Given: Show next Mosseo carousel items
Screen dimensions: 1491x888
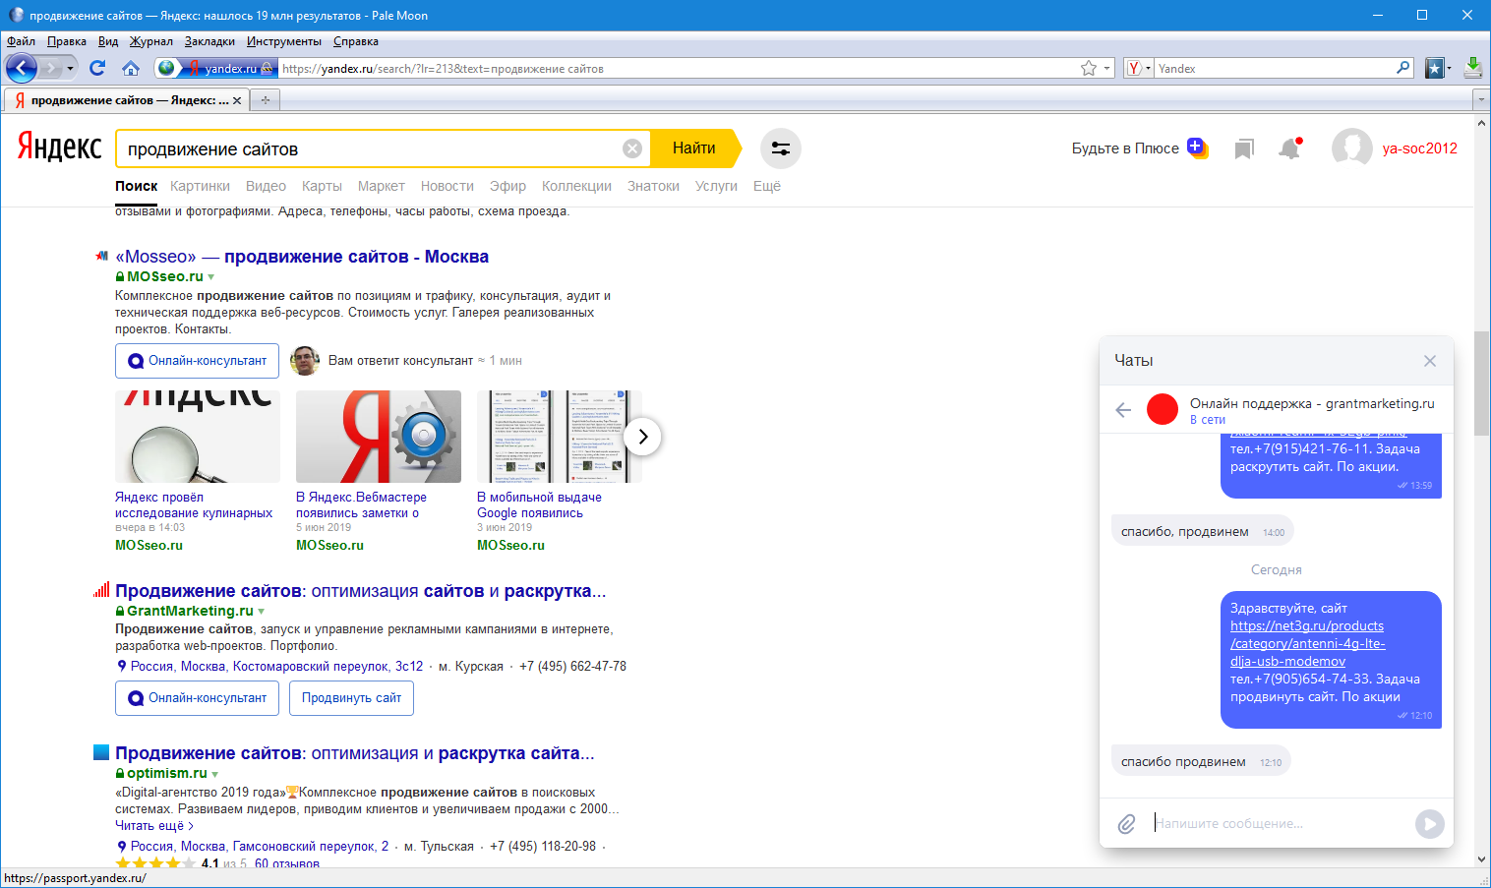Looking at the screenshot, I should click(642, 437).
